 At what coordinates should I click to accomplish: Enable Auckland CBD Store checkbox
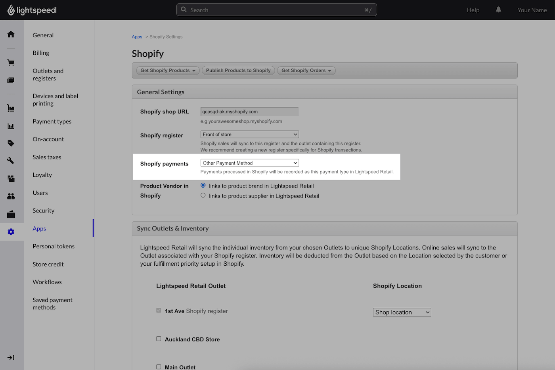click(x=159, y=339)
